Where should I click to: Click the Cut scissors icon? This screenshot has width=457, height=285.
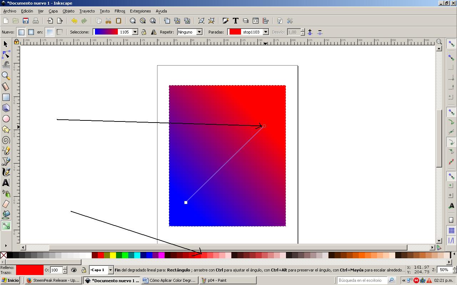(x=108, y=21)
